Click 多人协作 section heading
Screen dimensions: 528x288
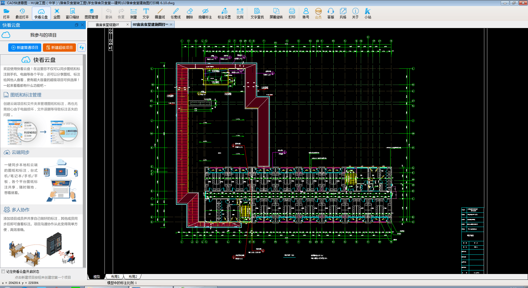[x=21, y=210]
